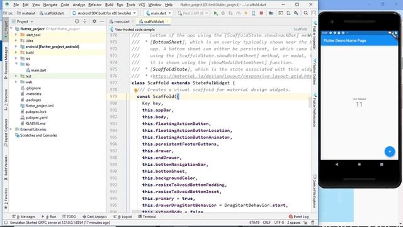The image size is (403, 227).
Task: Run the app with green play icon
Action: (215, 13)
